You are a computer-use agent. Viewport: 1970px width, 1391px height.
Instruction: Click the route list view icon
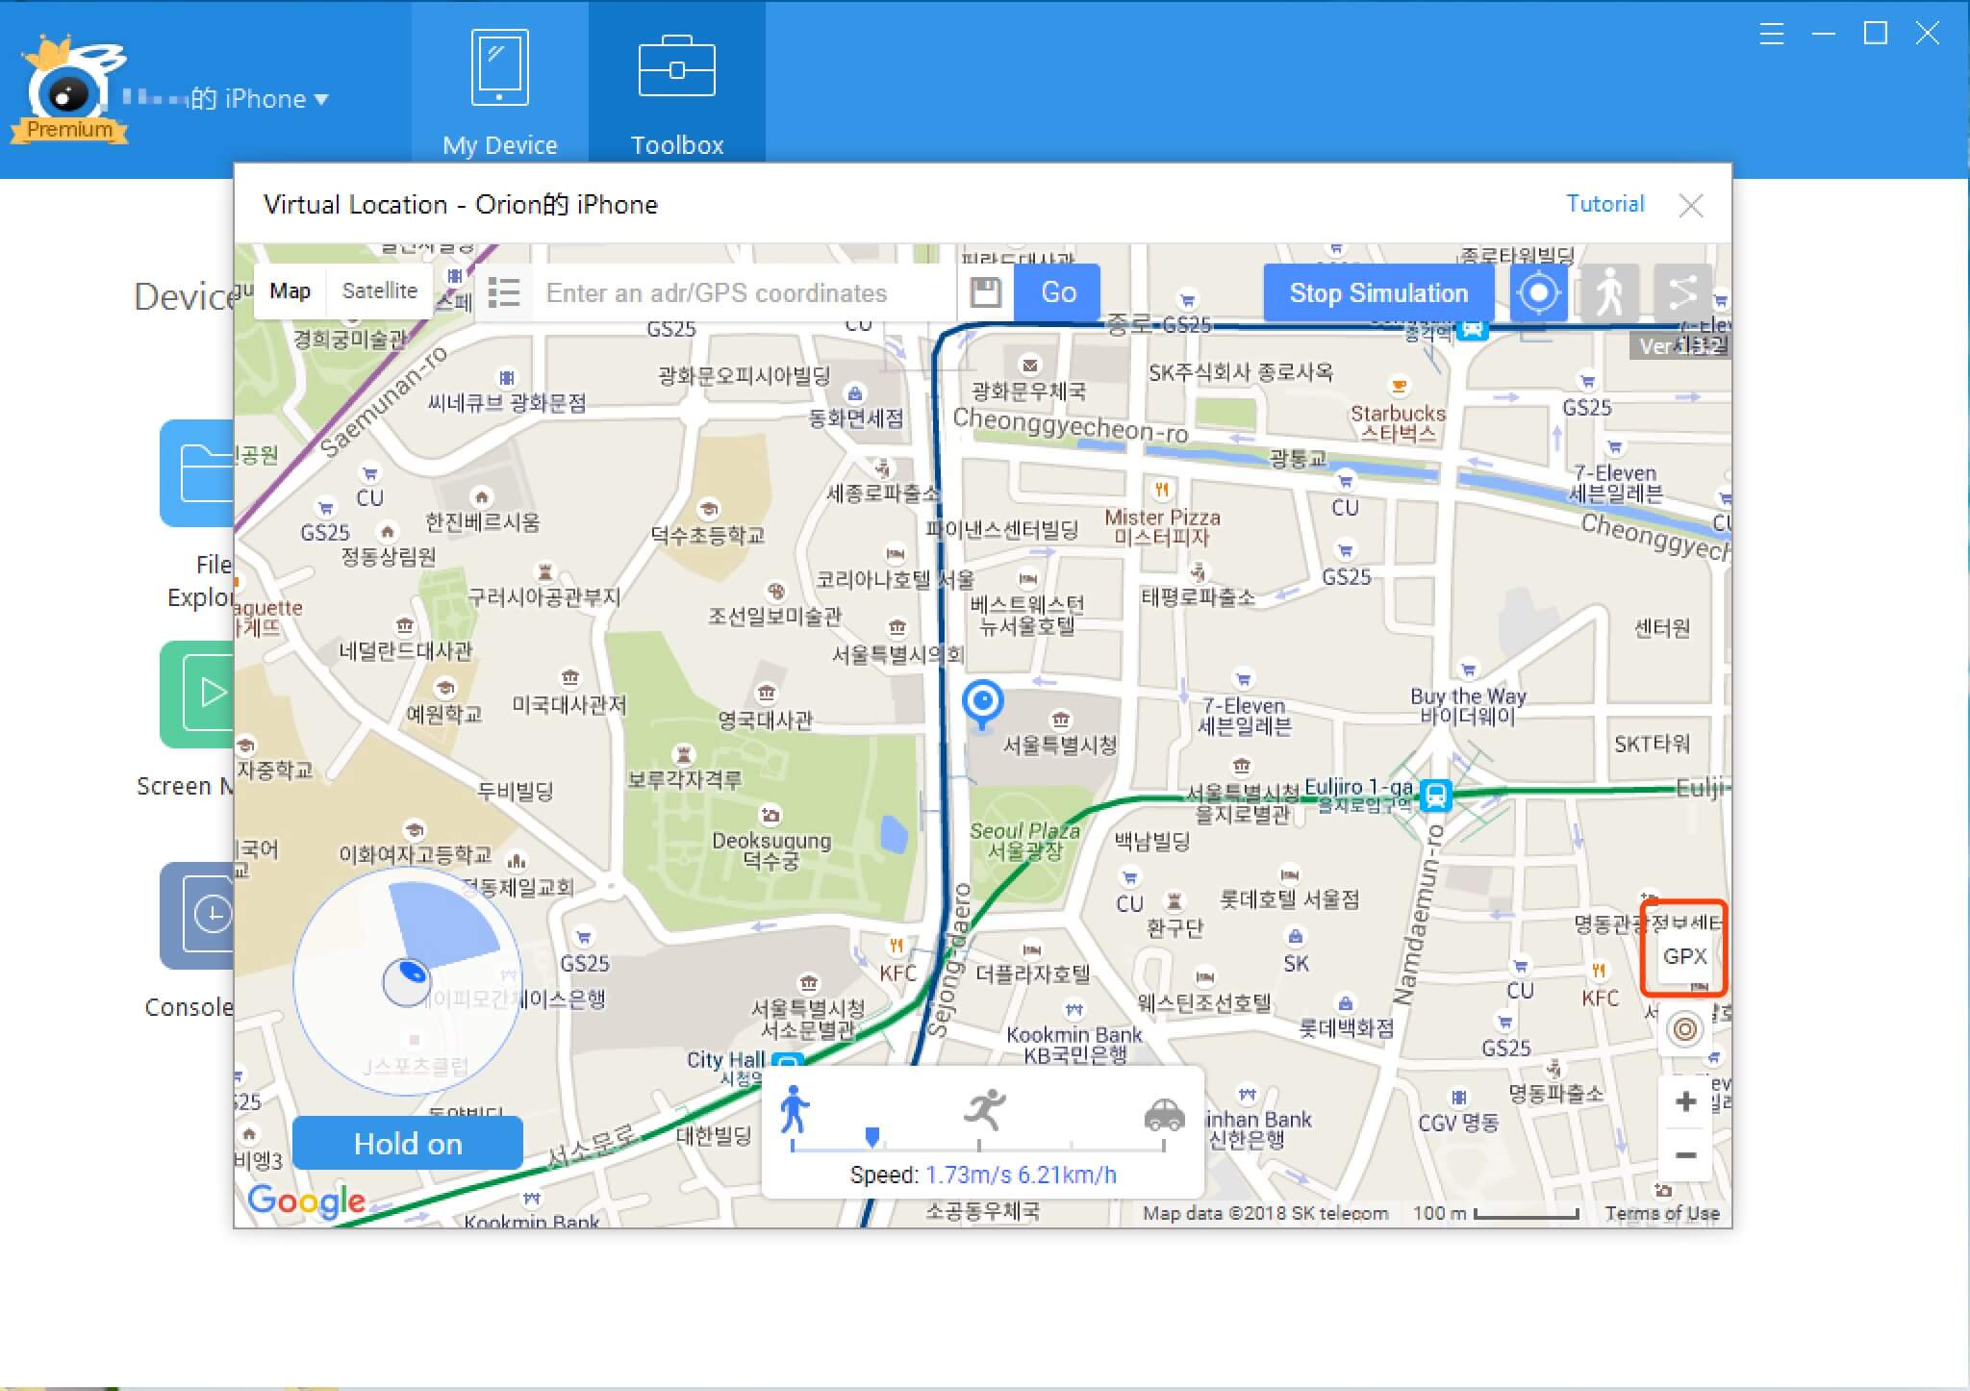[x=509, y=292]
